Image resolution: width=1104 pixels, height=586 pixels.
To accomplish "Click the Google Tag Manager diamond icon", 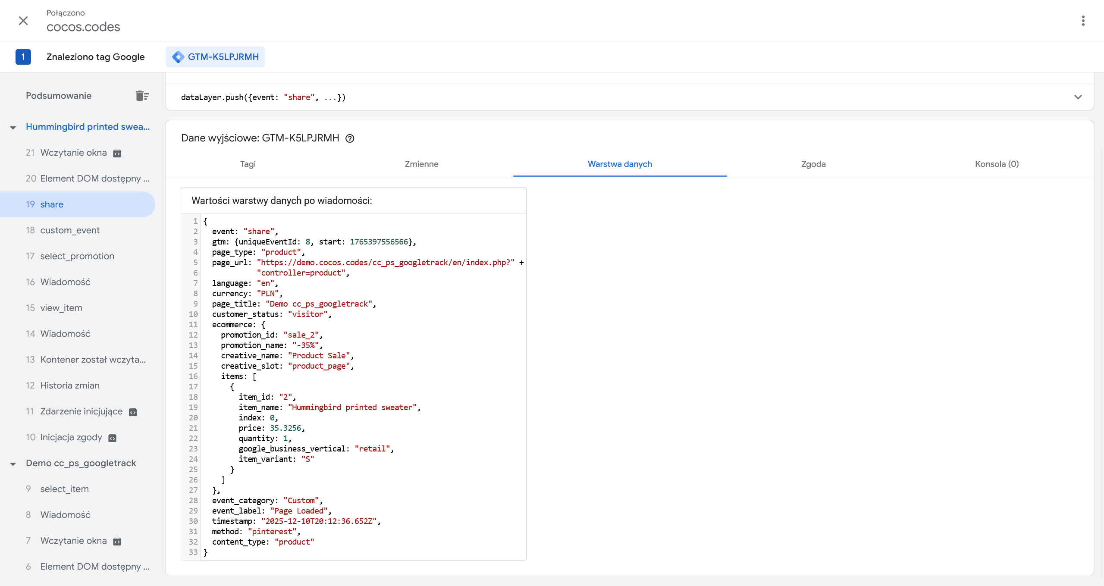I will click(178, 56).
